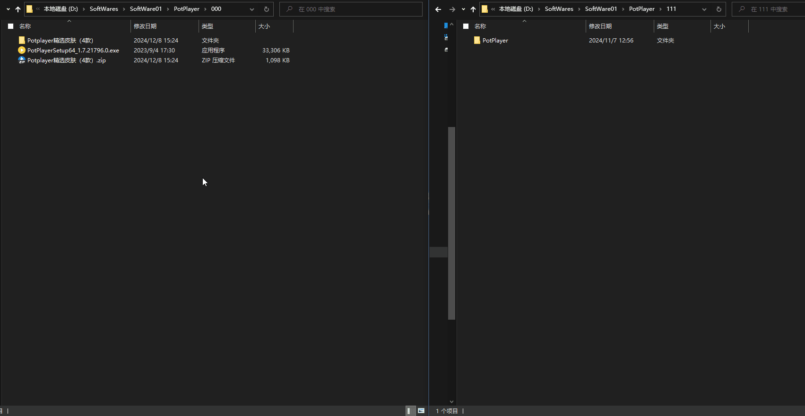Sort right window by 大小 column
The image size is (805, 416).
(719, 26)
